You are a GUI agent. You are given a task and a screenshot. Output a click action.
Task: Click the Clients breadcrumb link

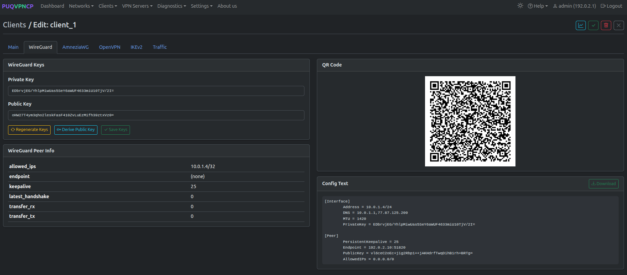click(x=14, y=25)
